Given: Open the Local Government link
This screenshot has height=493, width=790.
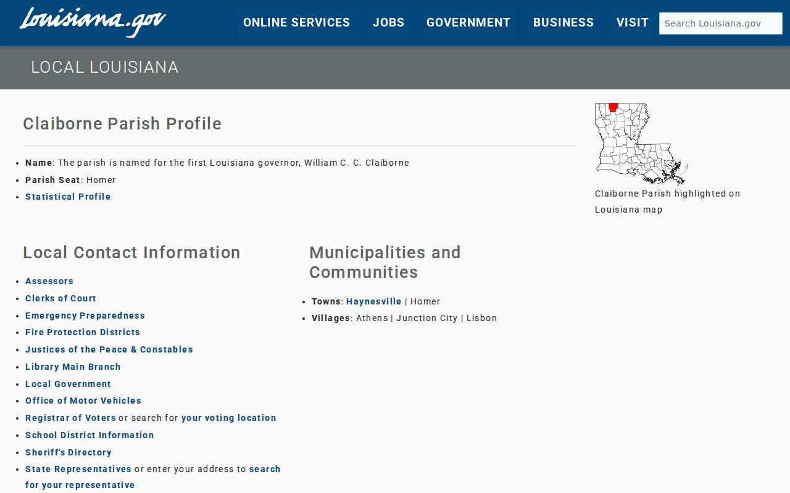Looking at the screenshot, I should tap(68, 384).
